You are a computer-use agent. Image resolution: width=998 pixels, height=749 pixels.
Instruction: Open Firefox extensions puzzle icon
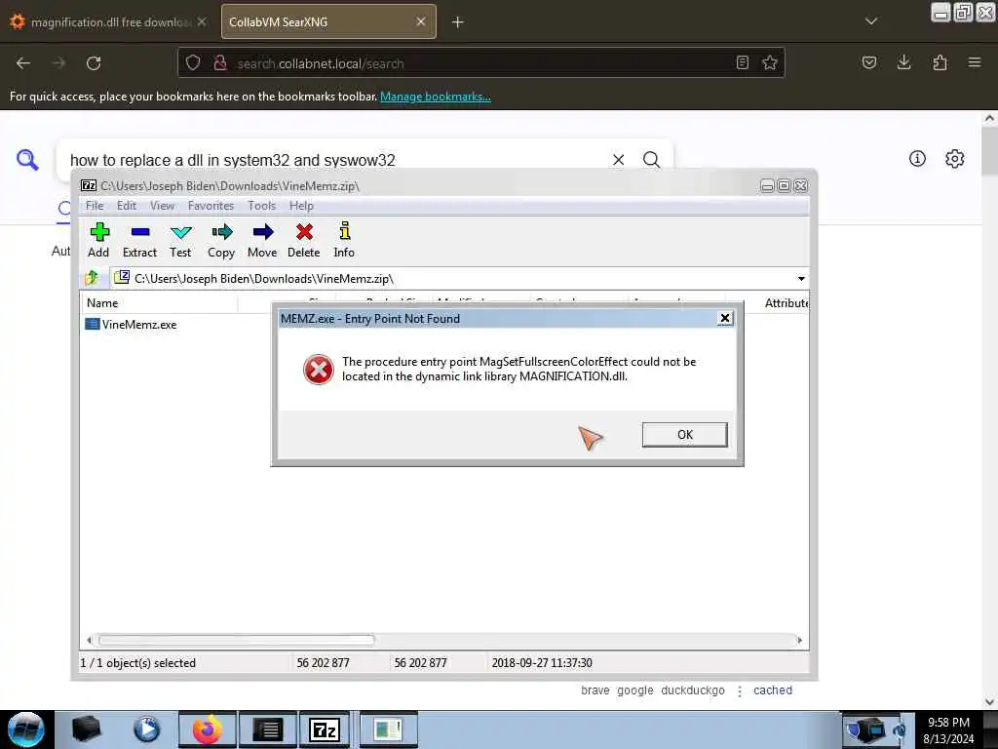(x=940, y=62)
